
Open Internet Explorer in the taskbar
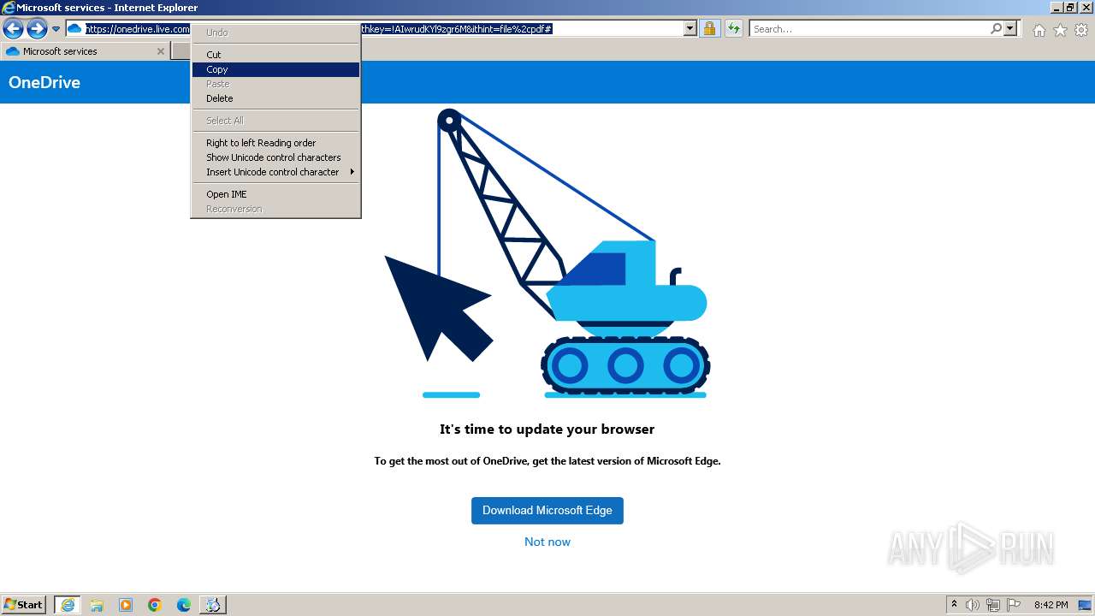point(68,605)
